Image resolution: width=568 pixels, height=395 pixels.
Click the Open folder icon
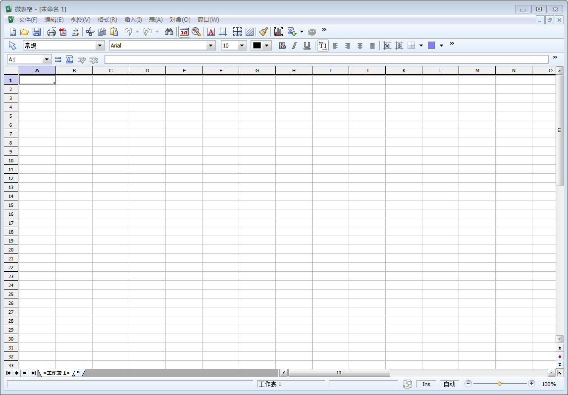[x=24, y=32]
